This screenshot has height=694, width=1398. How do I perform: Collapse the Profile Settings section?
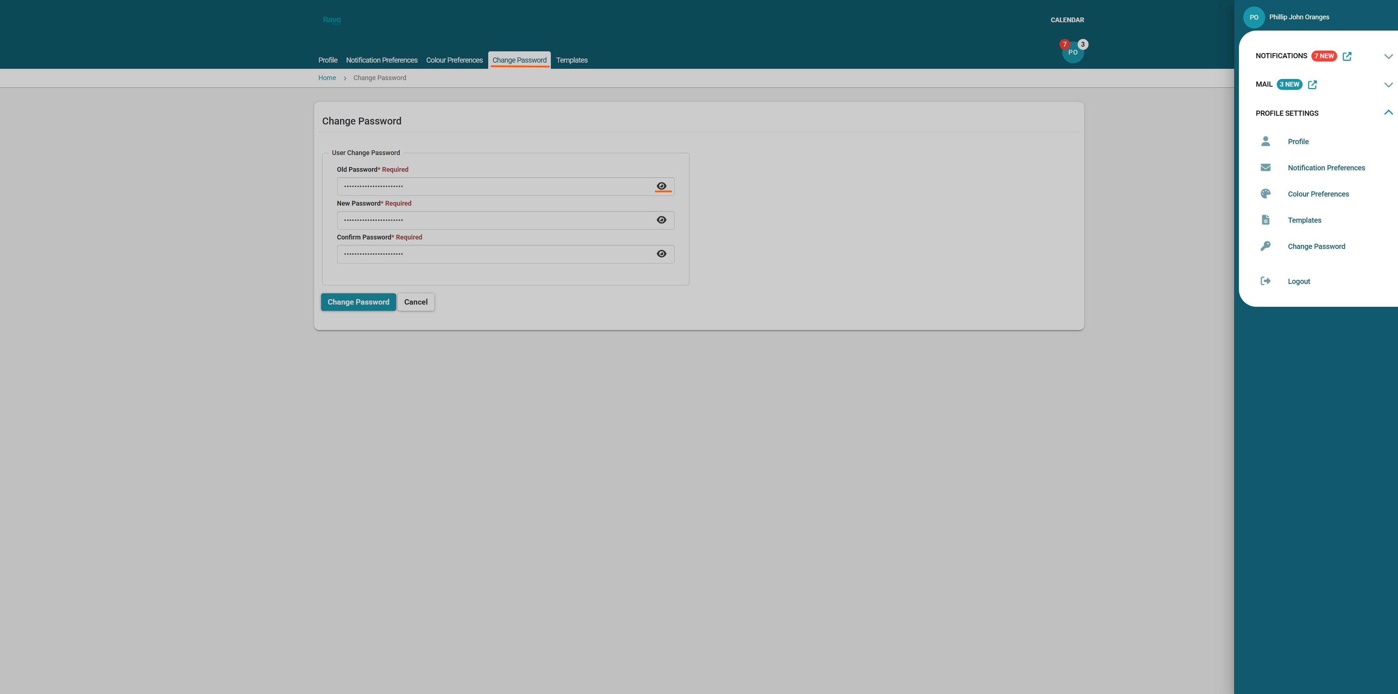pos(1388,113)
